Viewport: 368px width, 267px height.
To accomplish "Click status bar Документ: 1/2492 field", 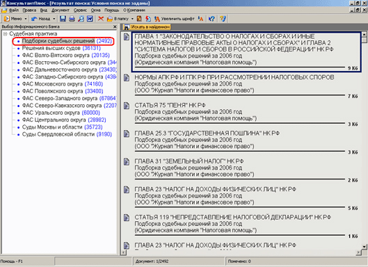I will point(179,261).
